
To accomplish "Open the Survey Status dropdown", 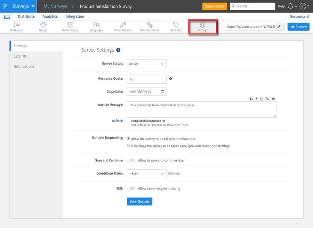I will pos(146,64).
